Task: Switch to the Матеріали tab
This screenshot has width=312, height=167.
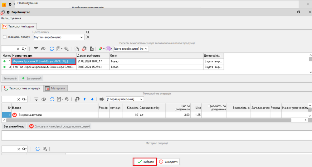Action: [56, 89]
